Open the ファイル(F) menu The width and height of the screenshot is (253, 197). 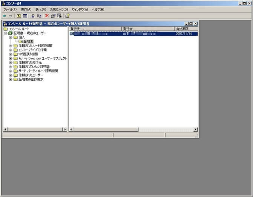[10, 9]
